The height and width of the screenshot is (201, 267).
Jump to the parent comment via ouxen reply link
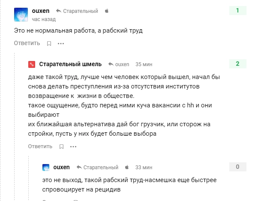coord(119,64)
